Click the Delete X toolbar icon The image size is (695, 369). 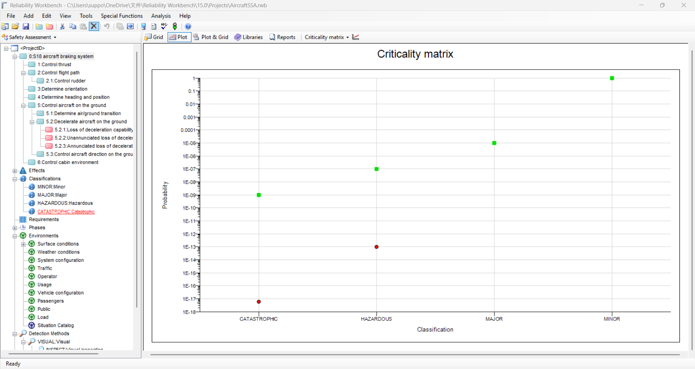click(94, 26)
